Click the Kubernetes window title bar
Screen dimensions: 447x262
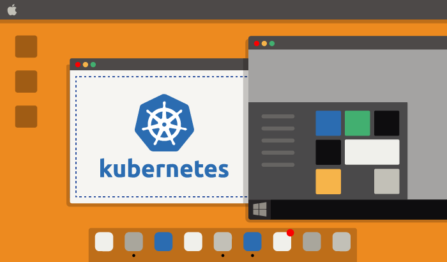159,65
